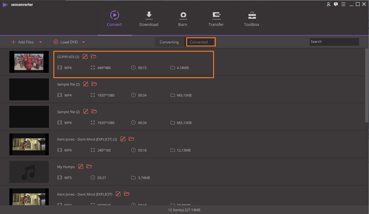Click the 12.13MB file size value
Image resolution: width=369 pixels, height=214 pixels.
184,150
